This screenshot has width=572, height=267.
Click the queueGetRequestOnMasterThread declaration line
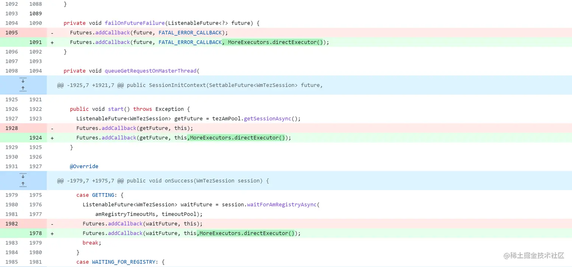(x=131, y=71)
